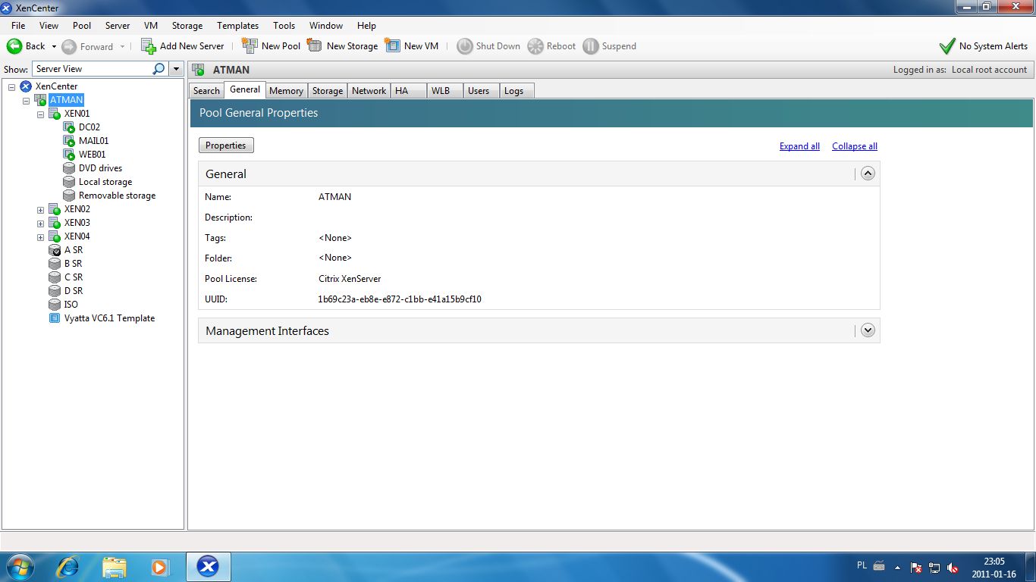Click the Reboot toolbar icon
This screenshot has width=1036, height=582.
pyautogui.click(x=551, y=45)
